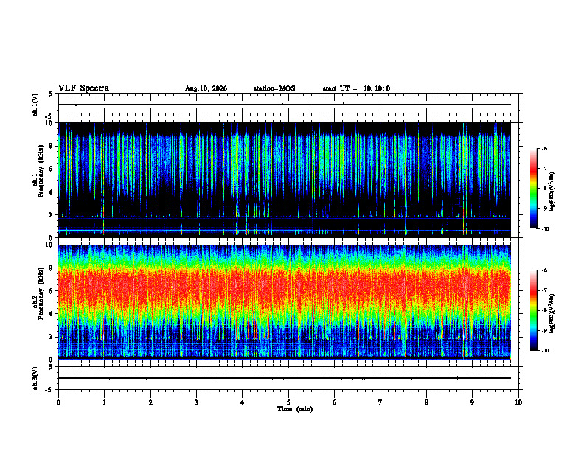Click the time axis tick label "1"
This screenshot has height=451, width=584.
point(104,402)
